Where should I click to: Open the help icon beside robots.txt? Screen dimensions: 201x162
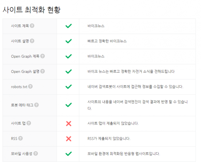(30, 86)
